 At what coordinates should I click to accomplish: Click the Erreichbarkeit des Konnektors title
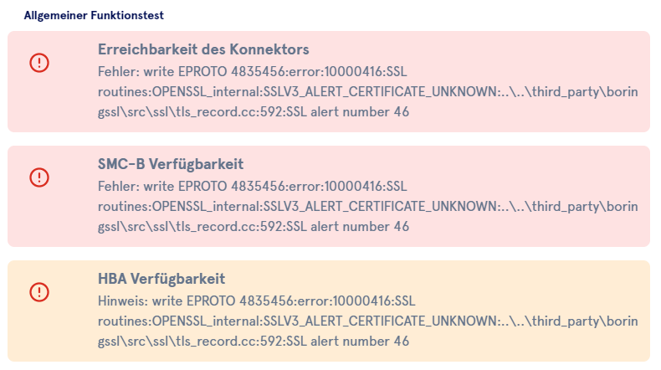click(203, 49)
